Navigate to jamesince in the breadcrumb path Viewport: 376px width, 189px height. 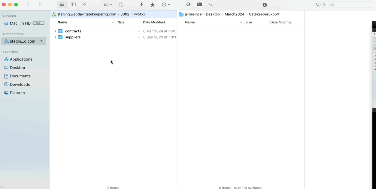click(x=193, y=14)
